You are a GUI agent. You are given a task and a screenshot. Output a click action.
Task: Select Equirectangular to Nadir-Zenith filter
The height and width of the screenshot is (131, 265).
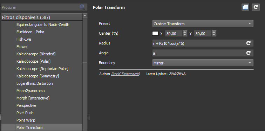click(x=43, y=25)
